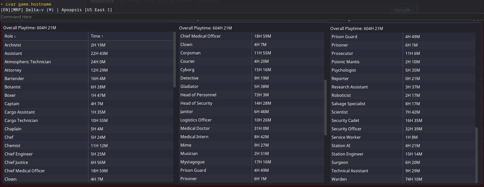Screen dimensions: 484x187
Task: Click the scrollbar of the left playtime panel
Action: pos(174,60)
